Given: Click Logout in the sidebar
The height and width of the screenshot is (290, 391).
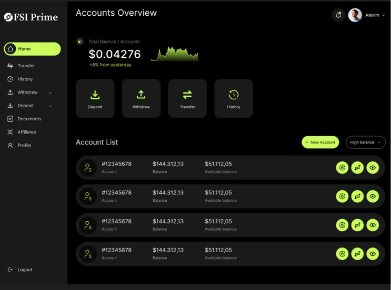Looking at the screenshot, I should 24,270.
